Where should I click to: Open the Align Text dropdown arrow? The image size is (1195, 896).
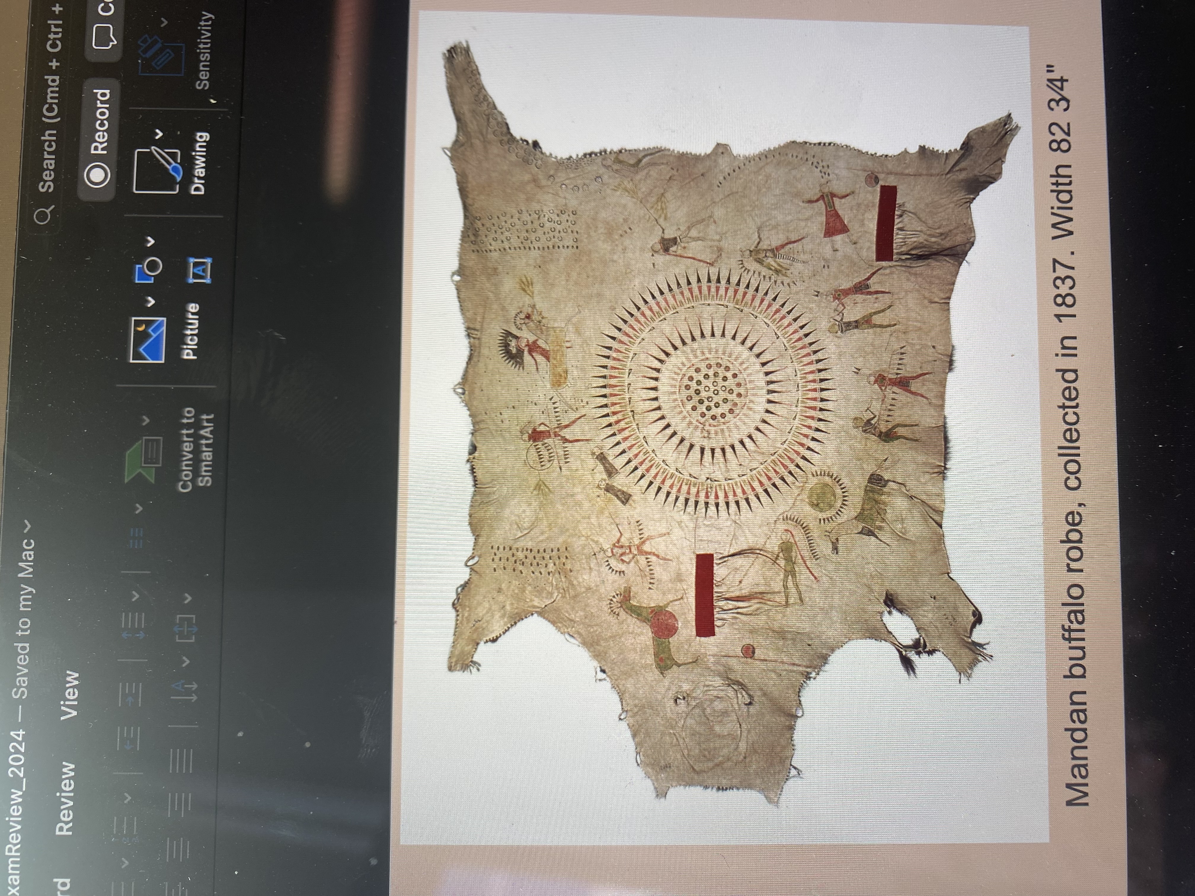tap(188, 598)
